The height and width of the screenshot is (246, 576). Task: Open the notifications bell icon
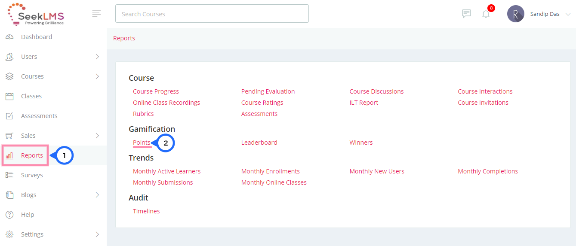[486, 14]
